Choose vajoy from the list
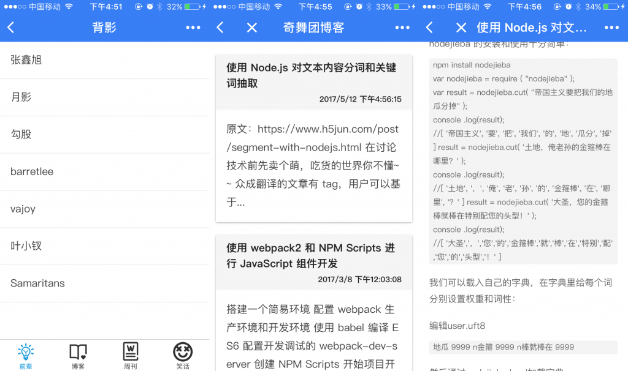Viewport: 628px width, 371px height. coord(104,209)
